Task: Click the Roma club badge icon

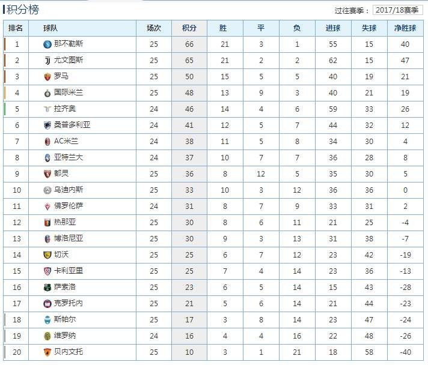Action: coord(47,77)
